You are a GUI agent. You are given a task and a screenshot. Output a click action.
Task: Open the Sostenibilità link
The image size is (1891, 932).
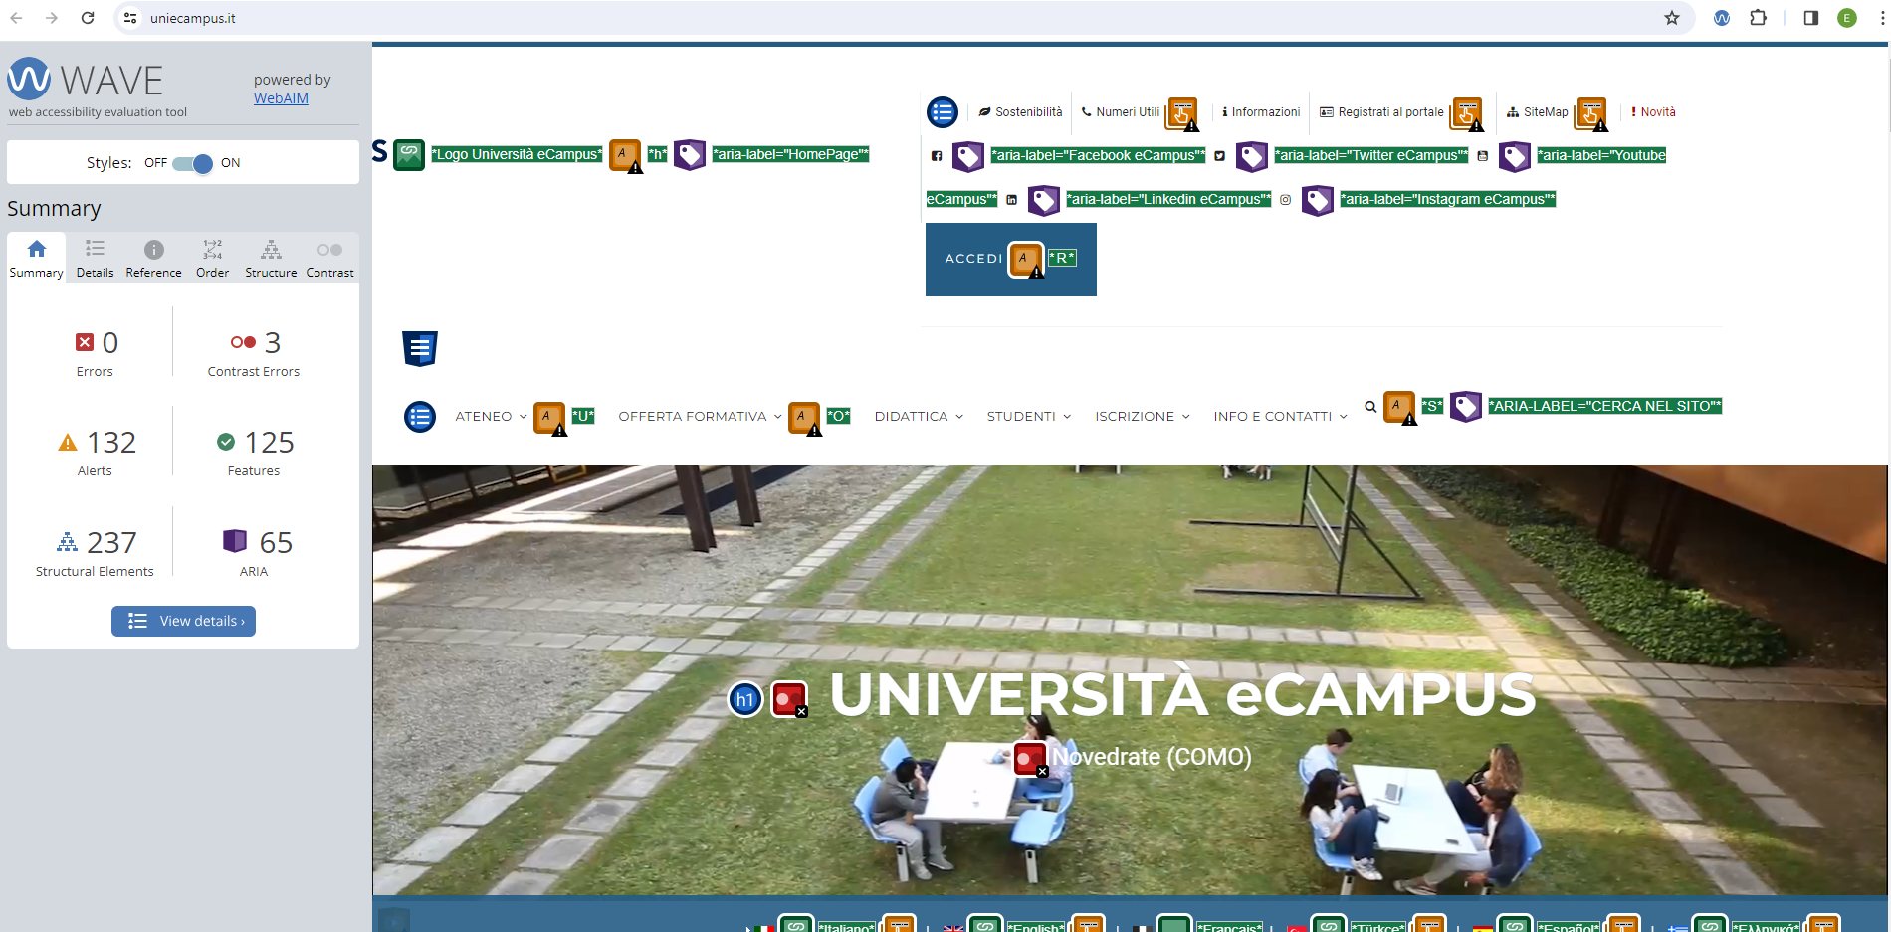pyautogui.click(x=1020, y=112)
